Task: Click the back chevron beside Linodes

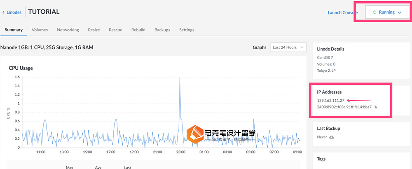Action: (3, 12)
